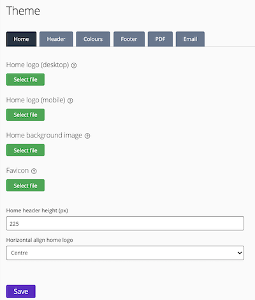Go to the Colours tab
The height and width of the screenshot is (300, 255).
93,39
